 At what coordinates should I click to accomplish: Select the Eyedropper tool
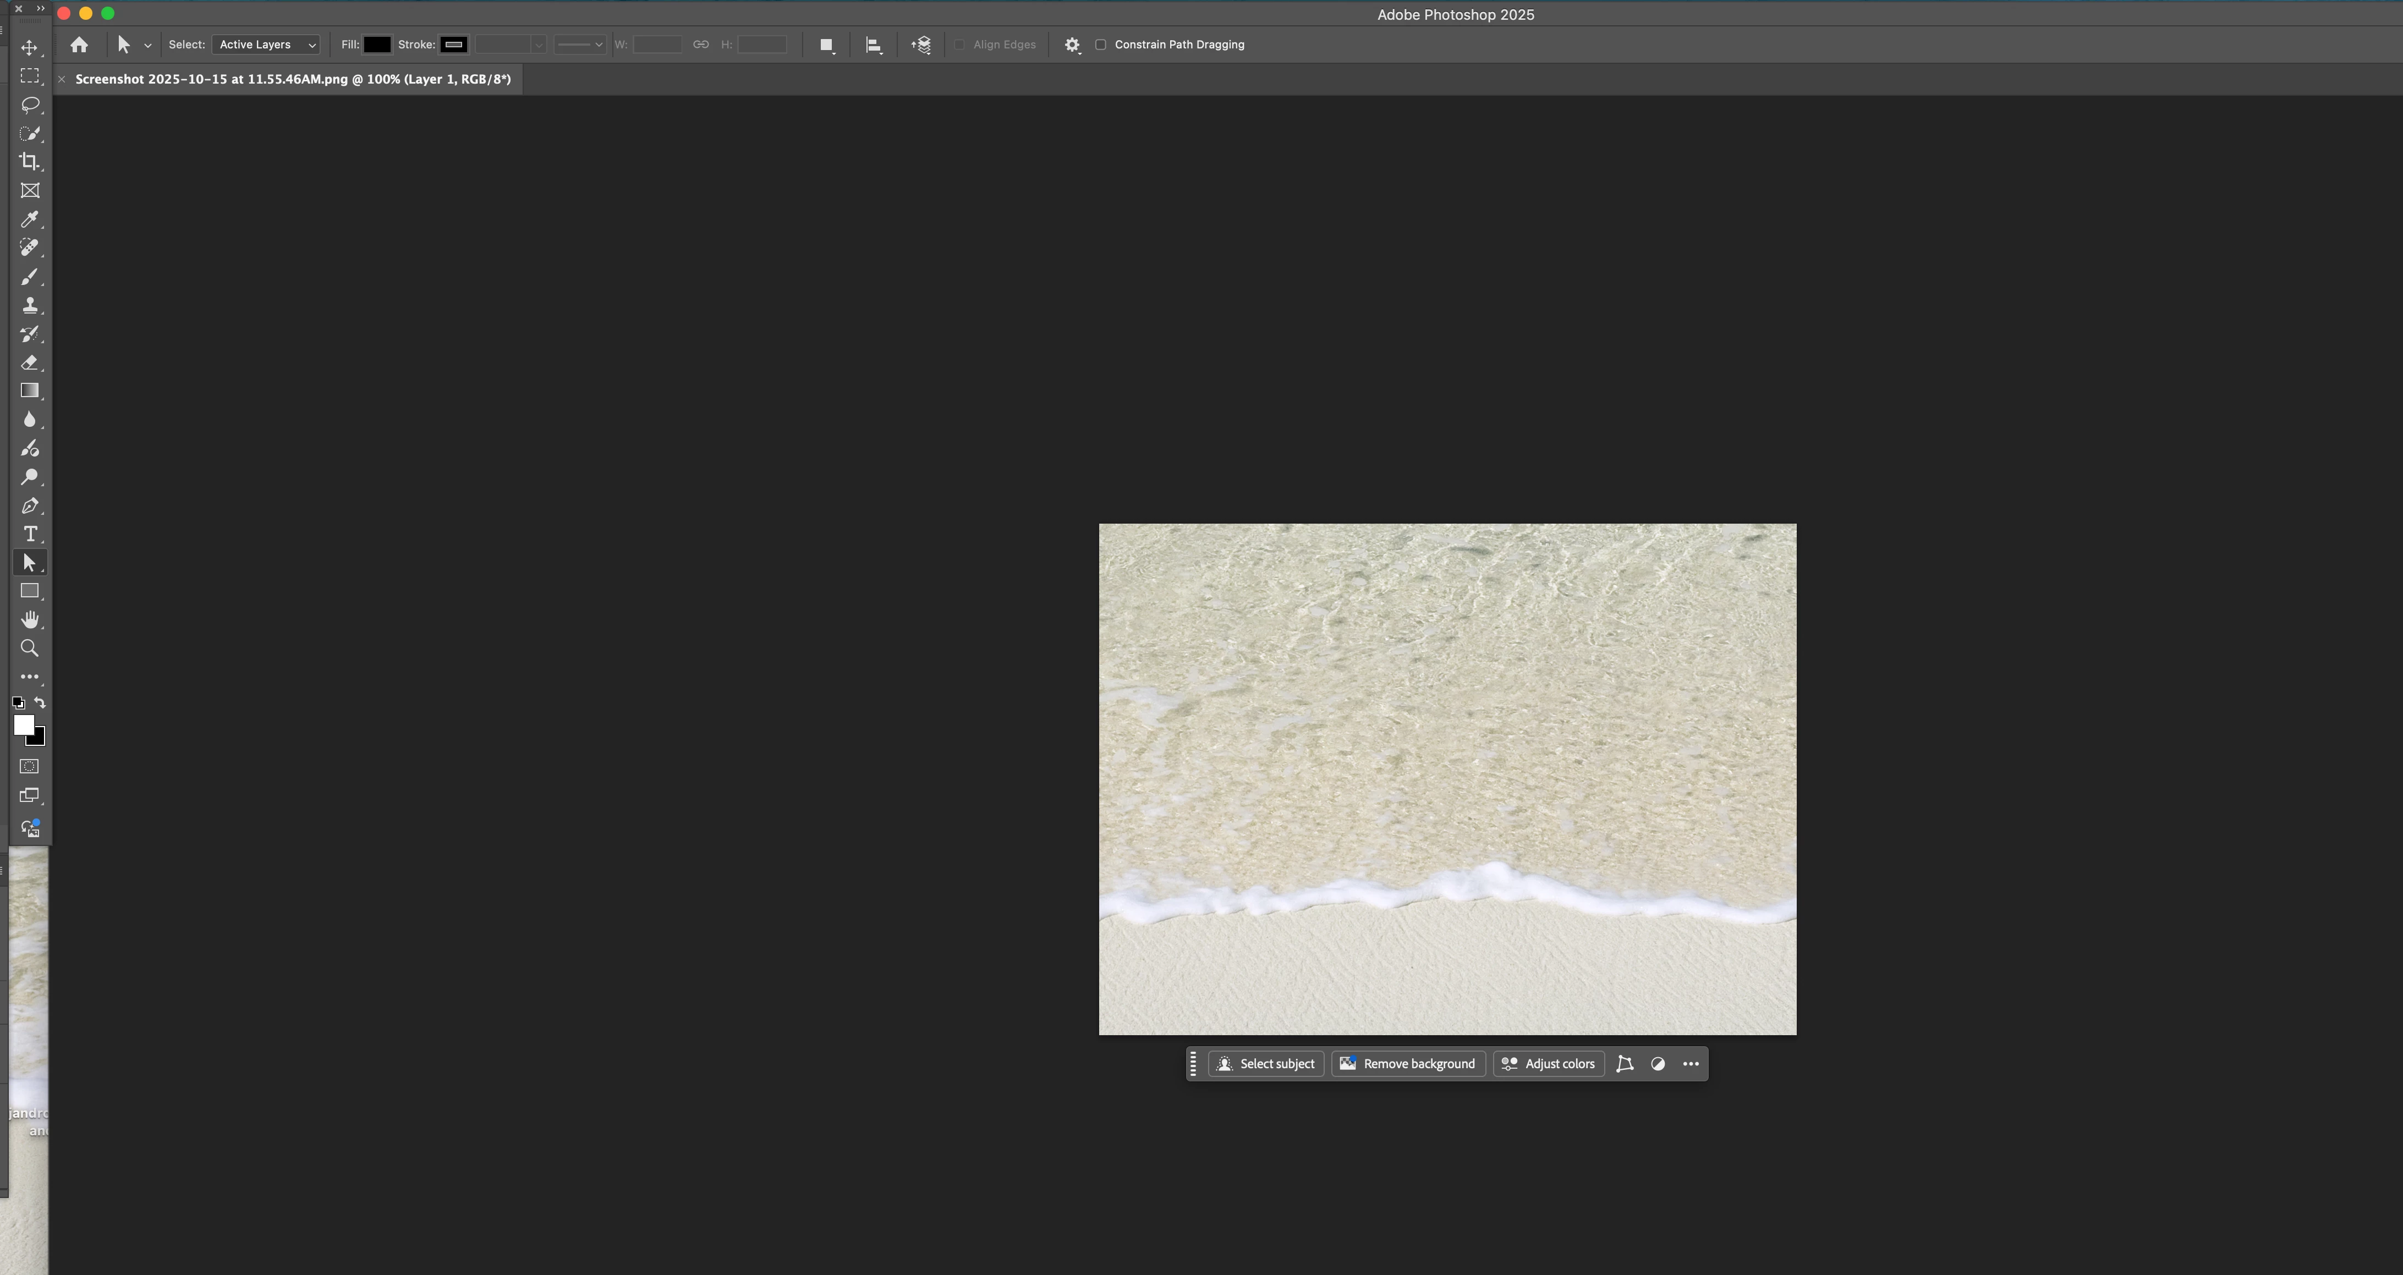click(30, 219)
